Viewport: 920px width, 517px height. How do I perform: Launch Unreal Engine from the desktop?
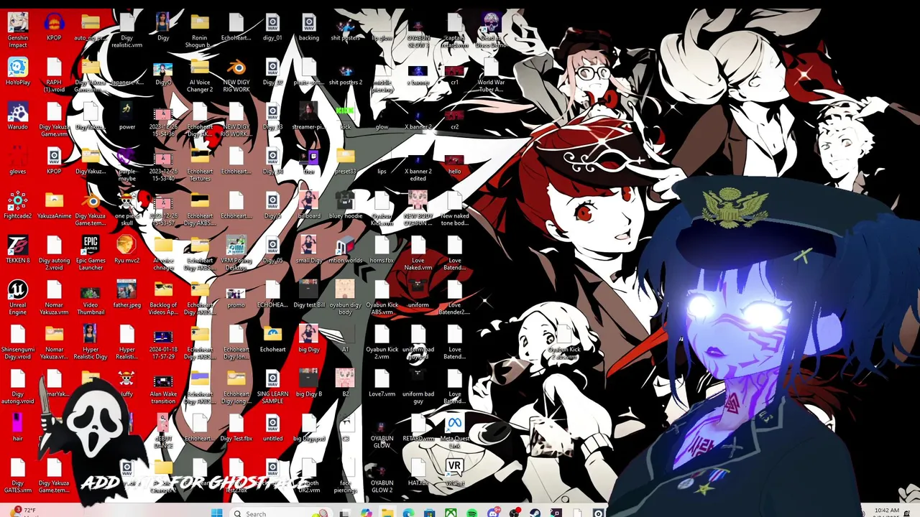(18, 298)
